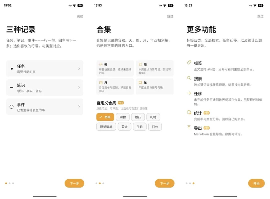Click the hollow circle symbol beside 事件
The height and width of the screenshot is (199, 270).
[11, 107]
